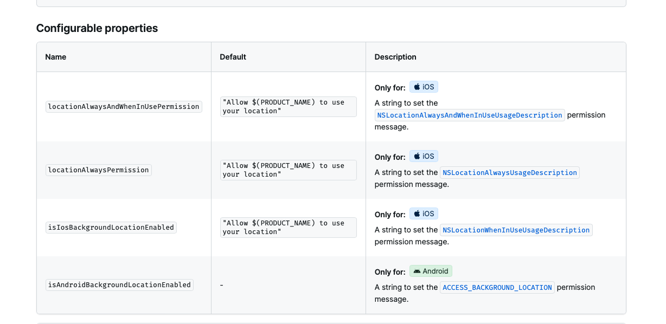Click the Description column header

click(x=395, y=56)
